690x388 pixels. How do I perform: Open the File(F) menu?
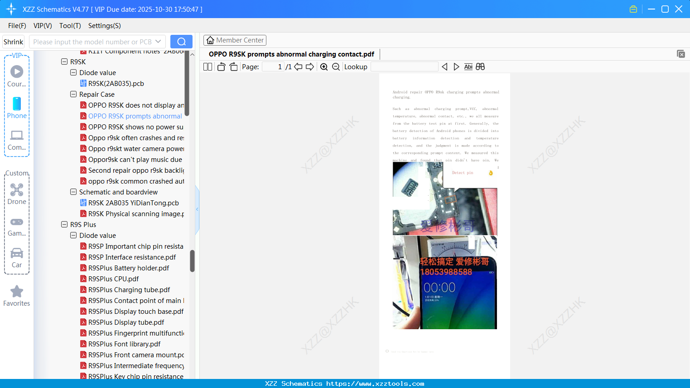coord(17,26)
